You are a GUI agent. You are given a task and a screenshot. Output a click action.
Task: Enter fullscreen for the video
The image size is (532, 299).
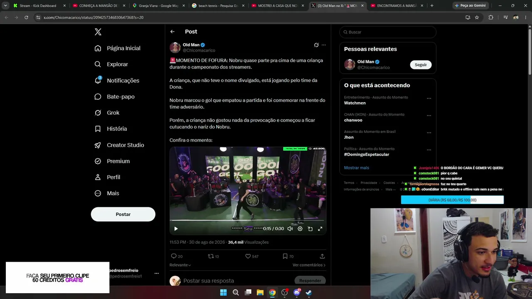point(320,228)
